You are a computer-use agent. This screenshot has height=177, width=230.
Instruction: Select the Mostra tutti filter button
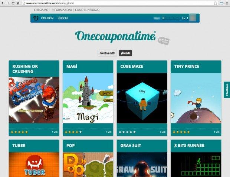(107, 53)
